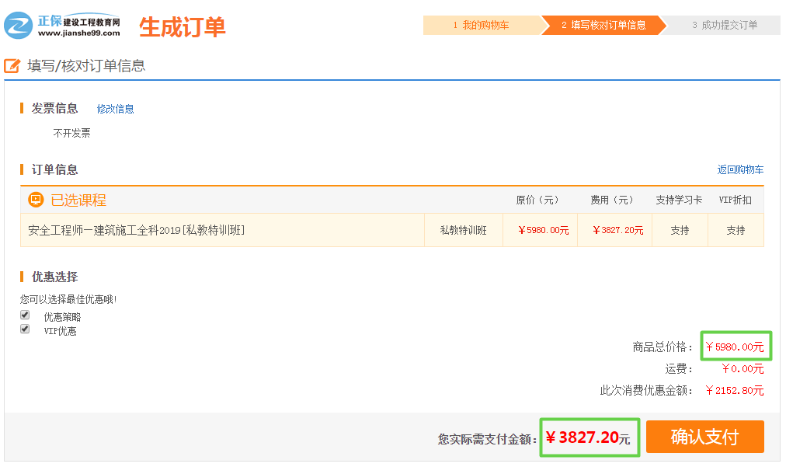Open the www.jianshe99.com site name text

(x=78, y=33)
